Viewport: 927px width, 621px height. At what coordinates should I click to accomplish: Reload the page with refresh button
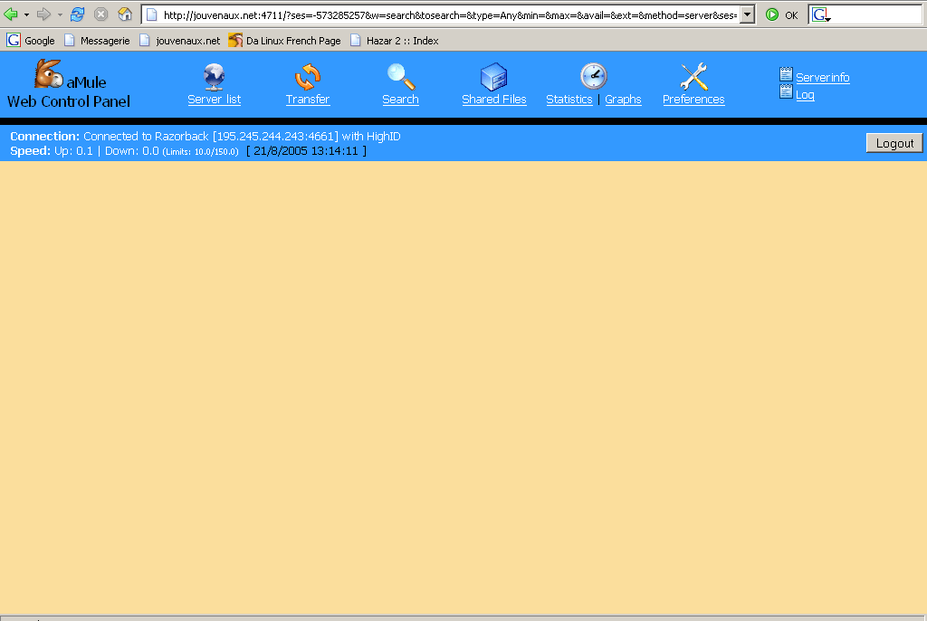[78, 14]
